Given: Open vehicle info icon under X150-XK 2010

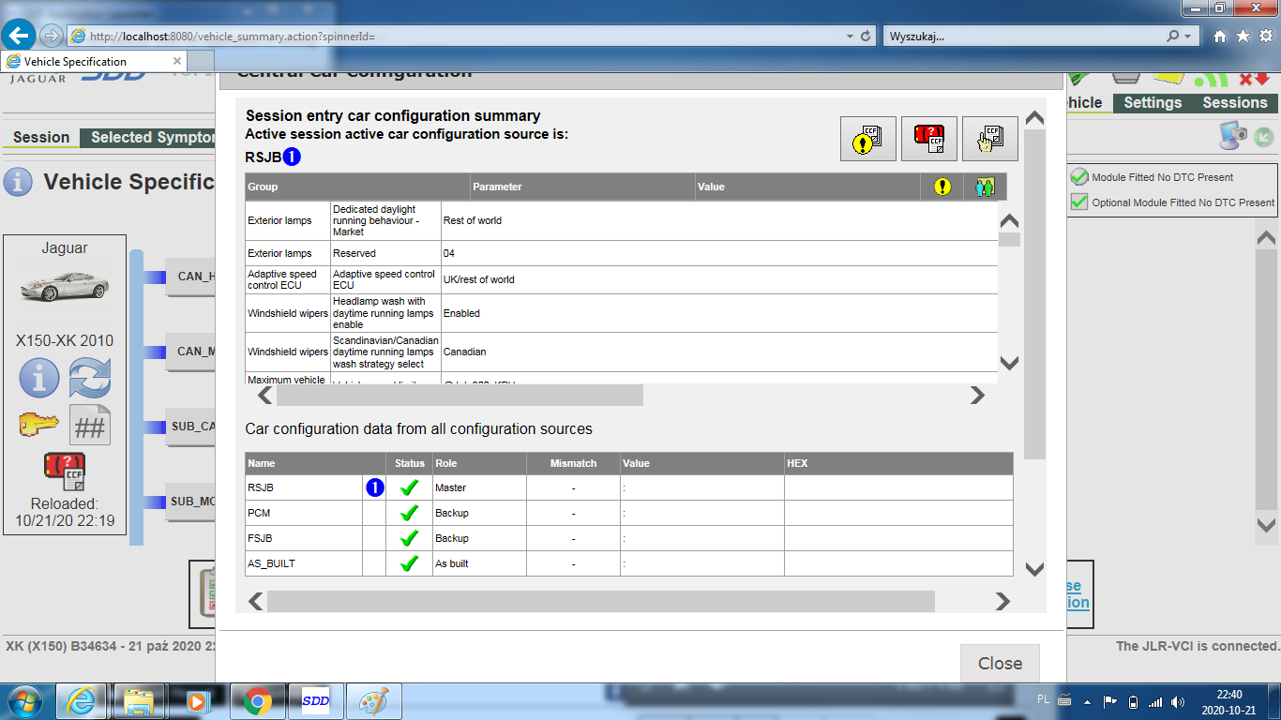Looking at the screenshot, I should click(x=39, y=379).
